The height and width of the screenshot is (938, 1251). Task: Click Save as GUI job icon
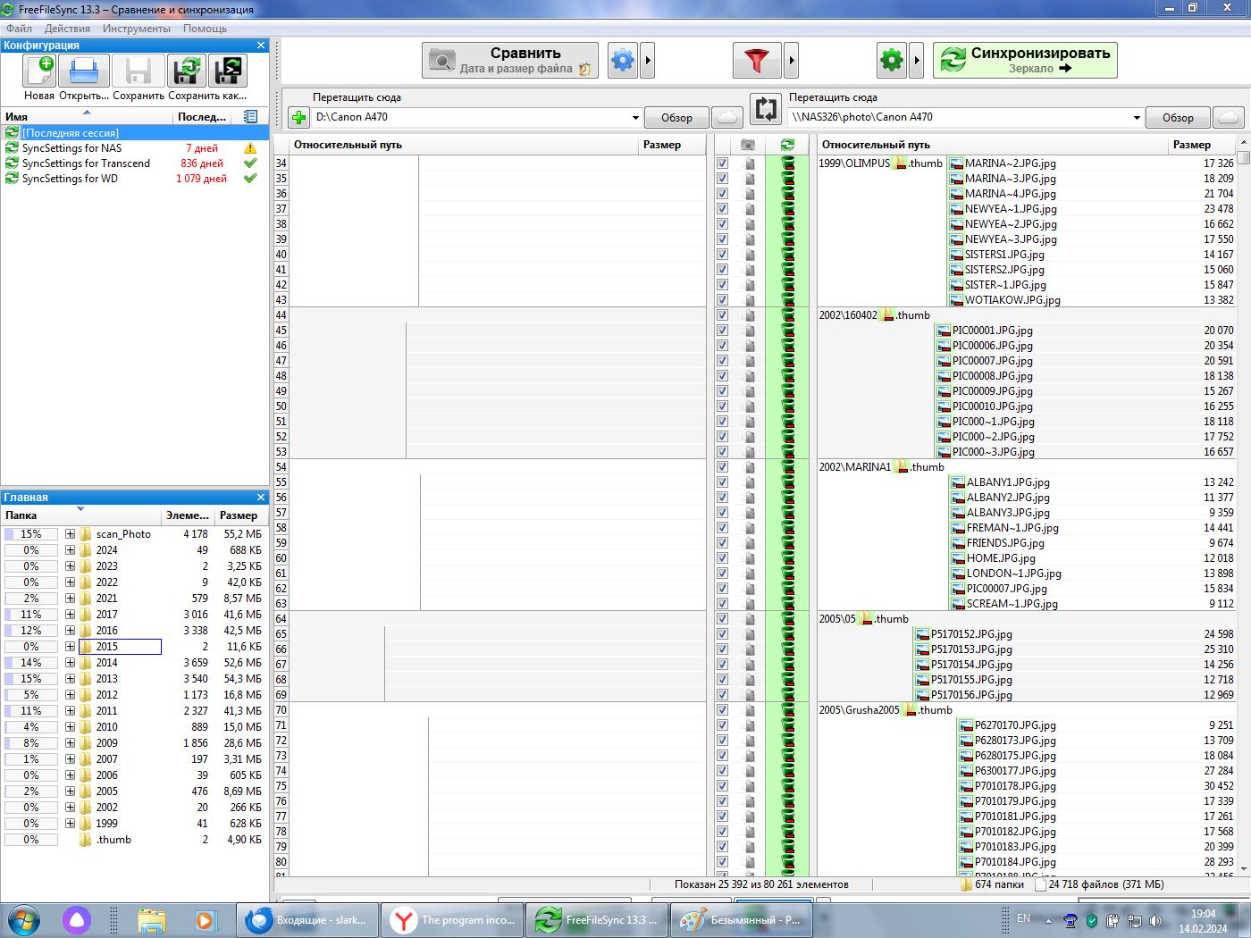(187, 71)
